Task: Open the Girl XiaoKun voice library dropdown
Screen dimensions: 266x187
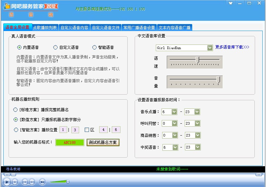Action: 210,48
